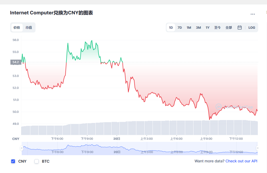Click the 下午12:00 label on main x-axis

point(236,139)
